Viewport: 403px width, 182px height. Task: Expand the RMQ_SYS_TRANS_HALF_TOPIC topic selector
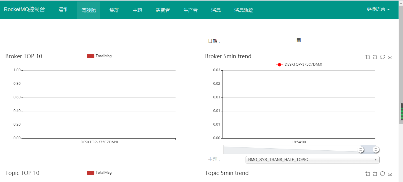(312, 160)
